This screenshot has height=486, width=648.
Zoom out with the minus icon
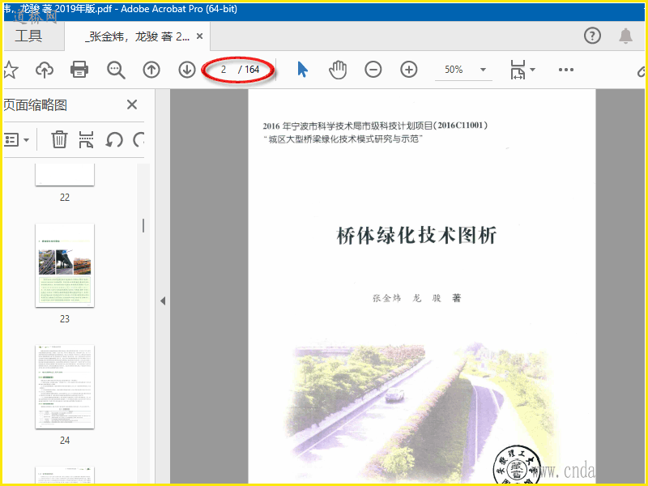tap(373, 70)
